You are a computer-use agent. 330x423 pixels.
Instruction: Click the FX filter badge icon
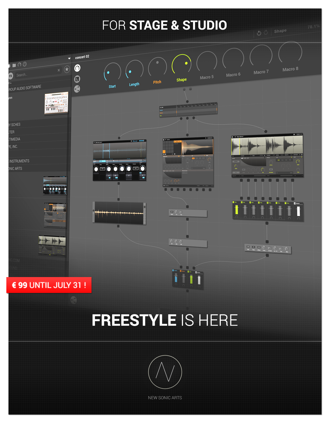click(11, 76)
